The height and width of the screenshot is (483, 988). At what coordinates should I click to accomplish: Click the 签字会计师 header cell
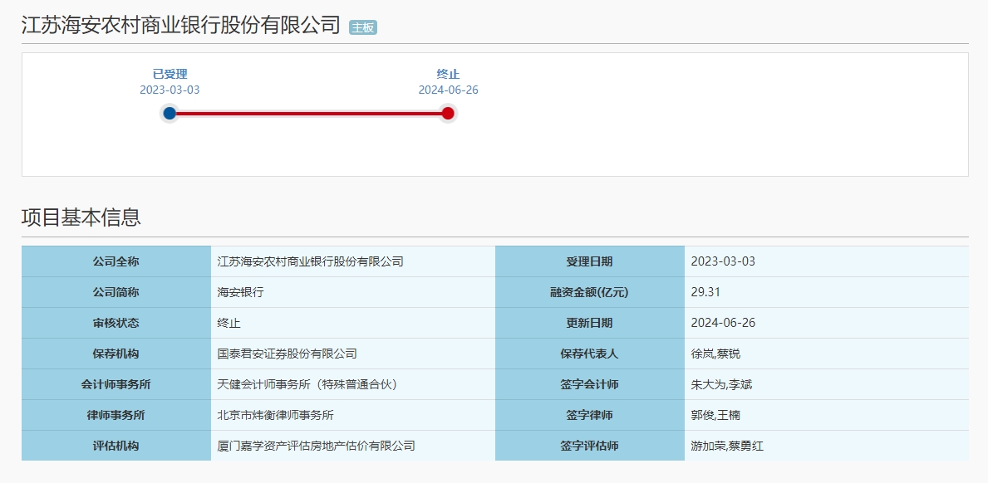[x=590, y=385]
